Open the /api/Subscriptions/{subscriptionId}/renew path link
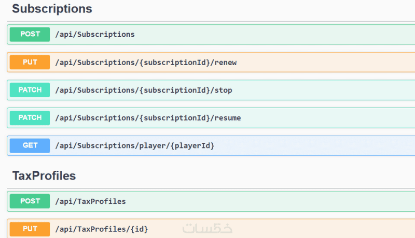This screenshot has height=238, width=415. 146,62
